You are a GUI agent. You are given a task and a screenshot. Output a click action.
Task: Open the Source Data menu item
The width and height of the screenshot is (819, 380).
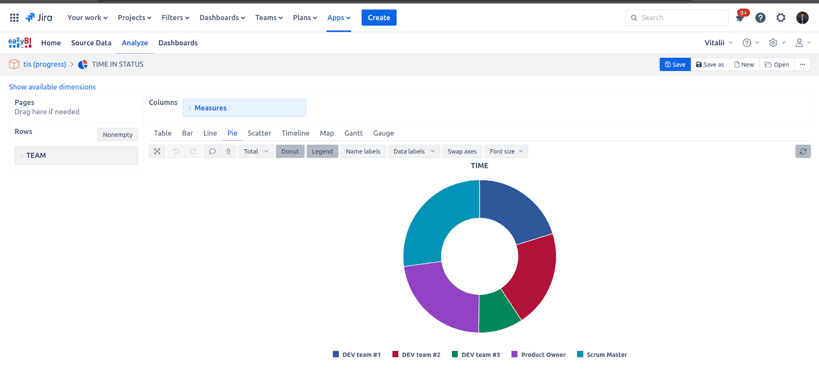(91, 43)
